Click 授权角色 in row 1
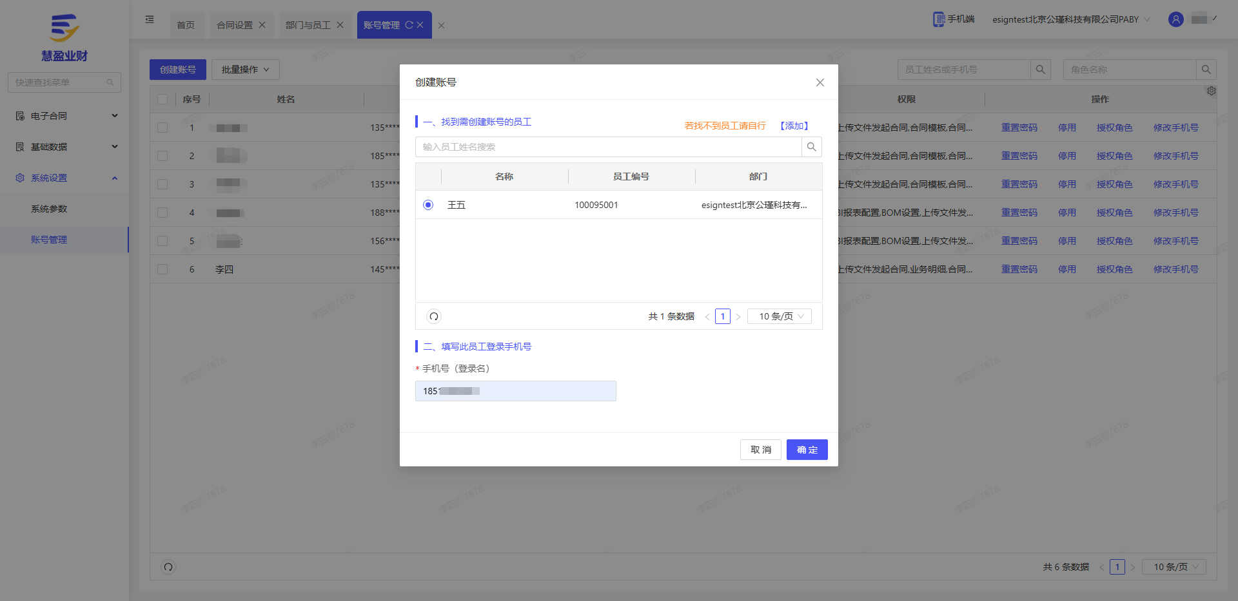This screenshot has width=1238, height=601. point(1115,128)
